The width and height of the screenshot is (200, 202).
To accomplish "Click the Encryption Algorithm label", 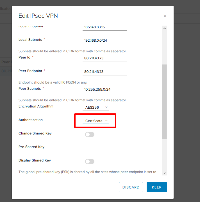I will point(36,106).
